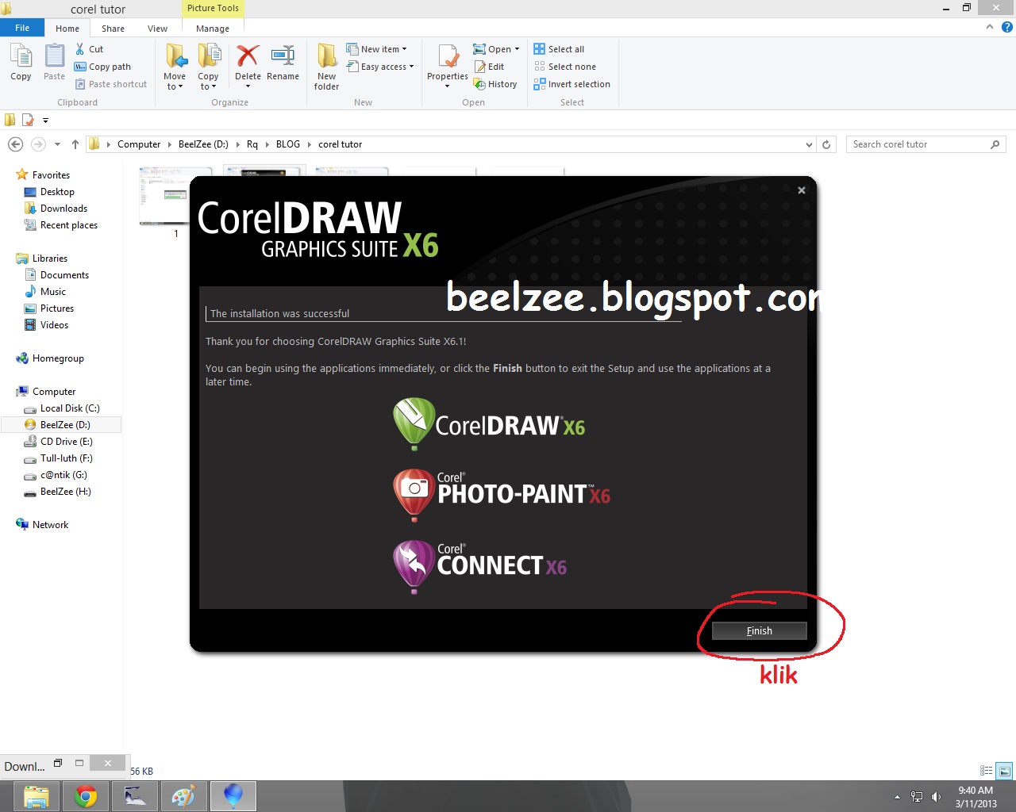Click Paste shortcut in the ribbon
The image size is (1016, 812).
(110, 84)
